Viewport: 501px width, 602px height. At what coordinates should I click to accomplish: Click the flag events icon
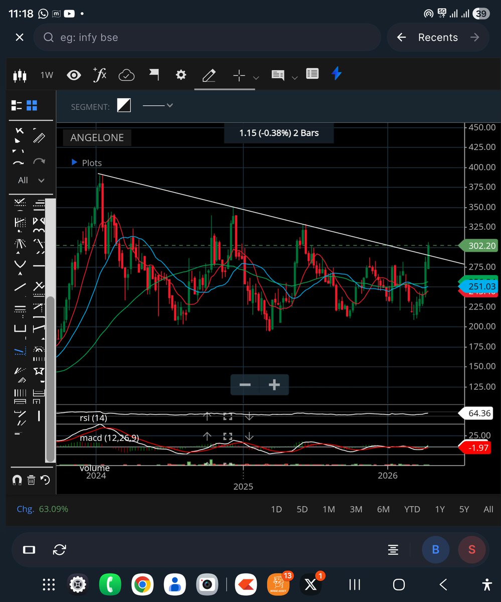coord(154,75)
